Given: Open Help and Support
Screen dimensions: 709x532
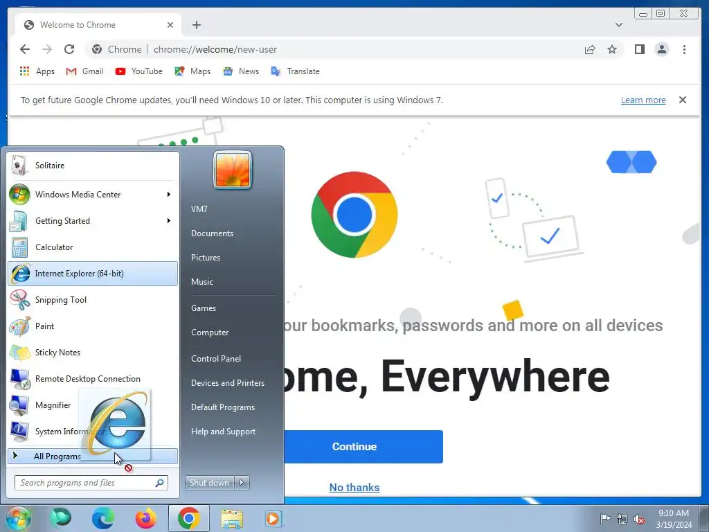Looking at the screenshot, I should (224, 432).
